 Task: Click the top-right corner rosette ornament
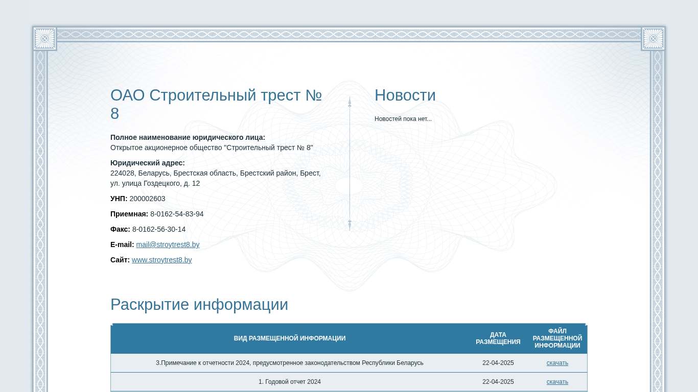pos(653,39)
